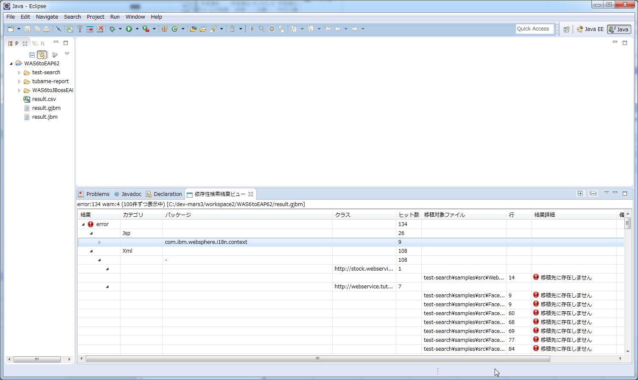This screenshot has height=380, width=638.
Task: Click the results view horizontal scrollbar
Action: click(318, 359)
